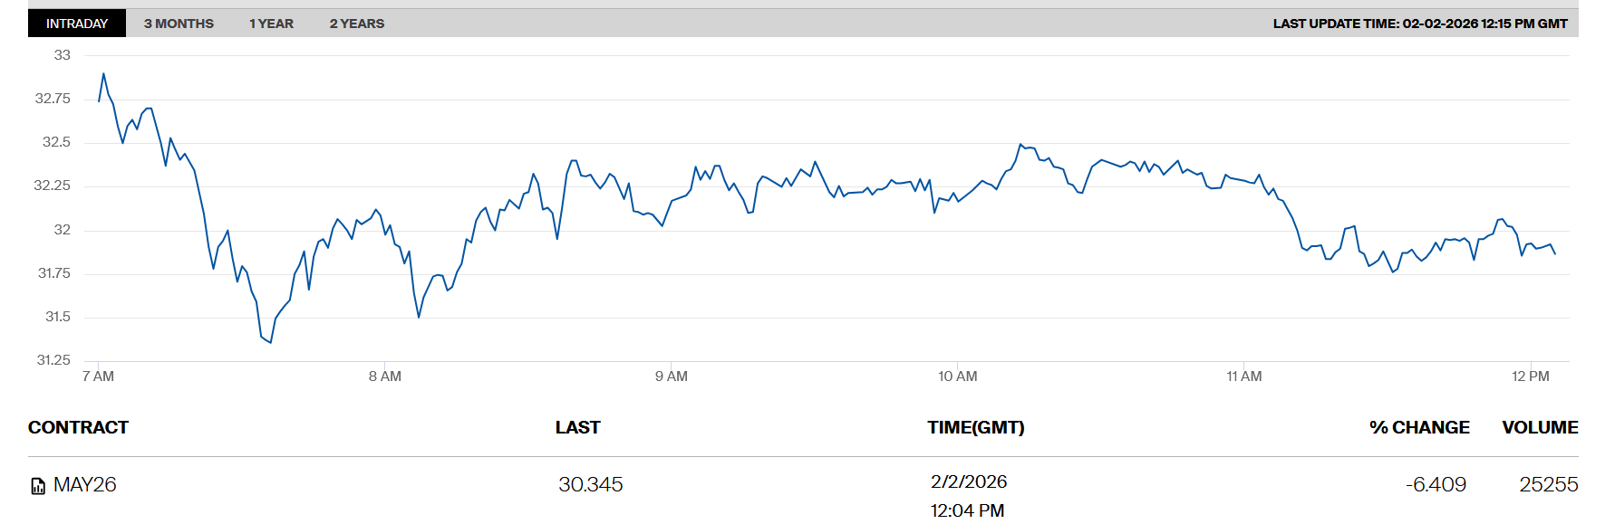Click the last update time text
The width and height of the screenshot is (1615, 524).
tap(1419, 24)
